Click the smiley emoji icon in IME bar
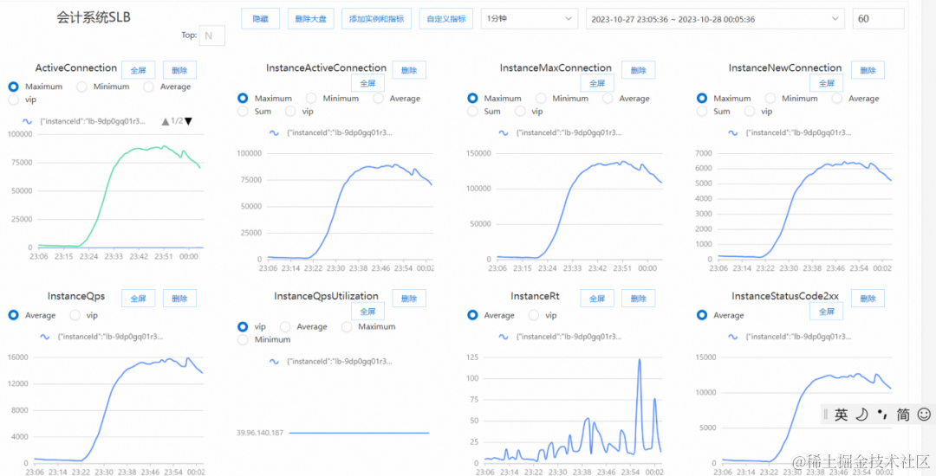 pyautogui.click(x=924, y=414)
